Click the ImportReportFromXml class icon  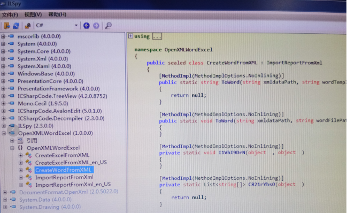[29, 177]
